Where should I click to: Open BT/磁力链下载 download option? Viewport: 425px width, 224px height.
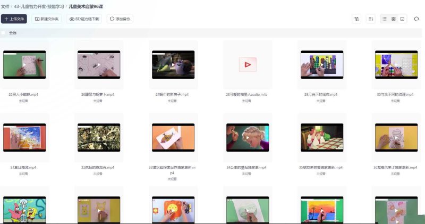(84, 19)
